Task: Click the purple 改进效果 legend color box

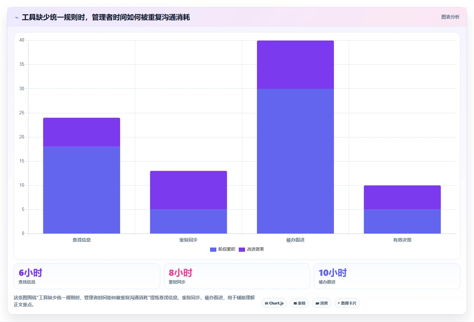Action: point(242,249)
